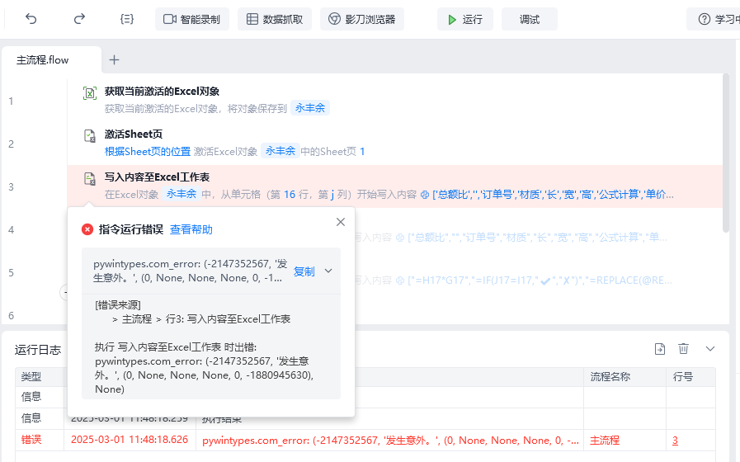The width and height of the screenshot is (740, 462).
Task: Click 根据Sheet页的位置 link in step 2
Action: click(x=147, y=152)
